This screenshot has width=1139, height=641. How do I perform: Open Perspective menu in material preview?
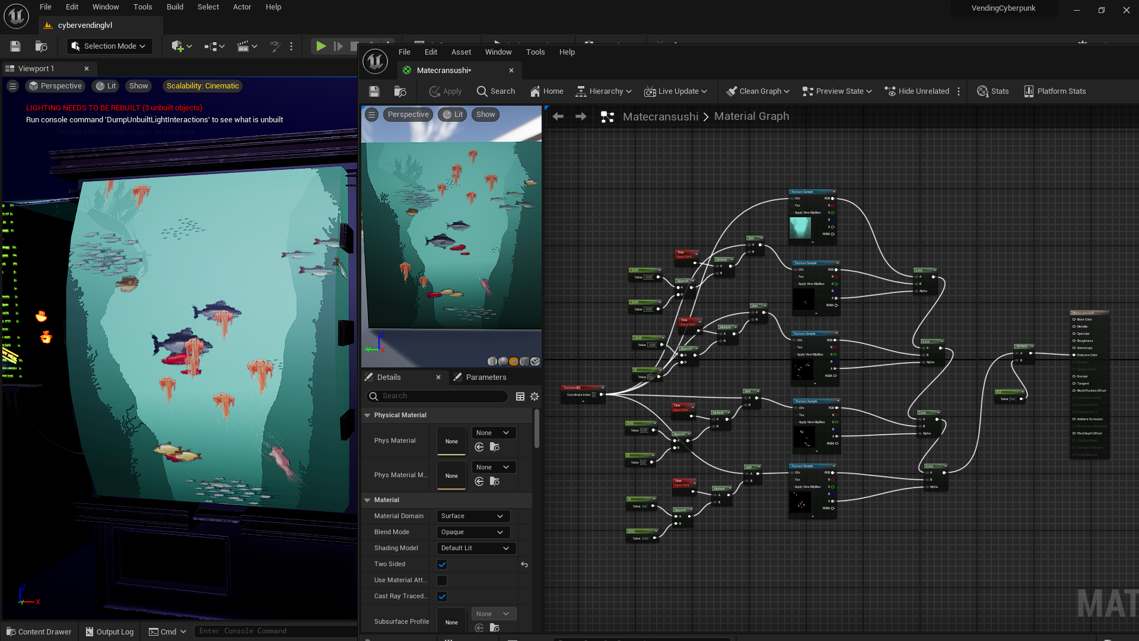408,115
